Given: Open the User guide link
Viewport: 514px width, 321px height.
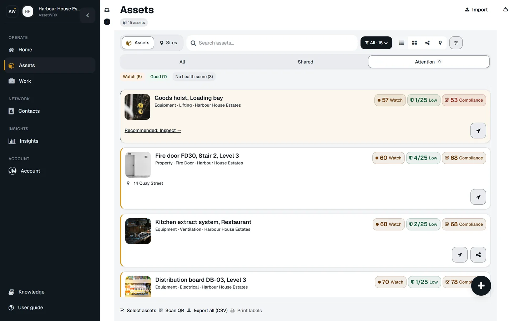Looking at the screenshot, I should 50,307.
